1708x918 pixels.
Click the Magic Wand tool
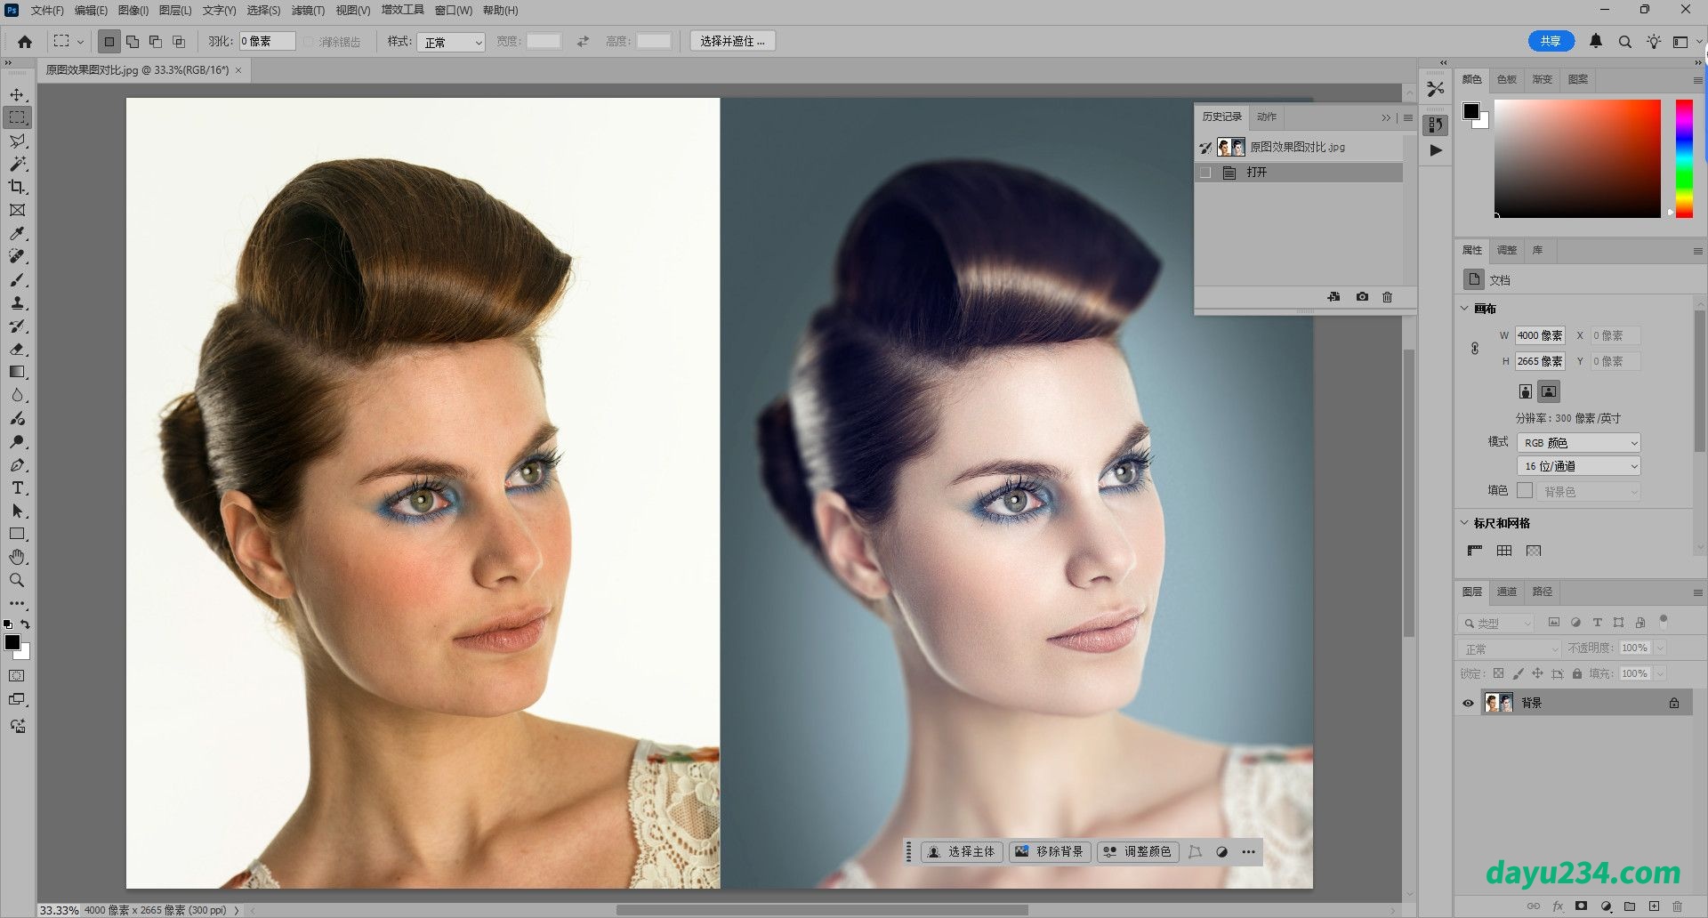click(x=17, y=164)
